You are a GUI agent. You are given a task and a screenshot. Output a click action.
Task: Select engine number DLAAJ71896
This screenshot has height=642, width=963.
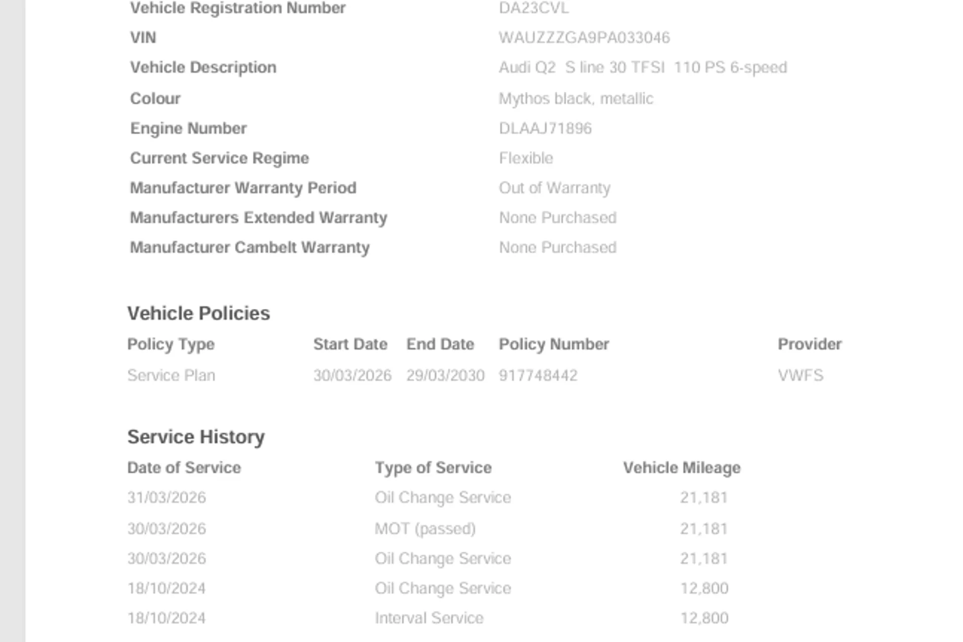pyautogui.click(x=545, y=128)
